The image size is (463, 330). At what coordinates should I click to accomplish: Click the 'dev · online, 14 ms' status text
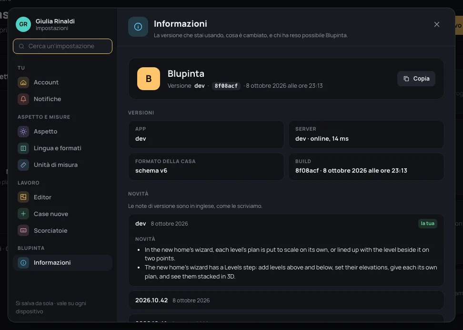coord(322,139)
